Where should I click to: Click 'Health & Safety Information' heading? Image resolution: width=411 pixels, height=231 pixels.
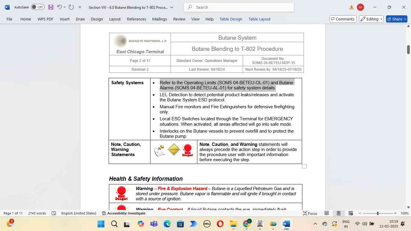click(x=146, y=179)
